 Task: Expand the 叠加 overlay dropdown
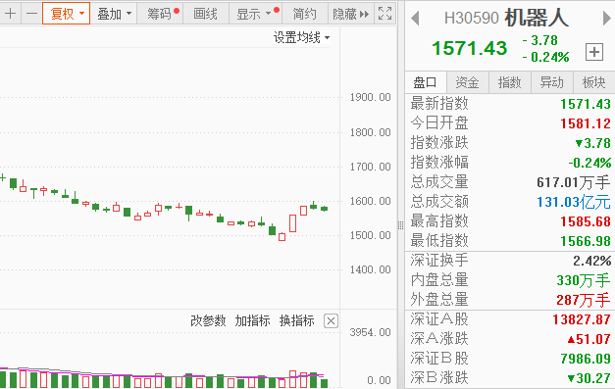(x=114, y=14)
